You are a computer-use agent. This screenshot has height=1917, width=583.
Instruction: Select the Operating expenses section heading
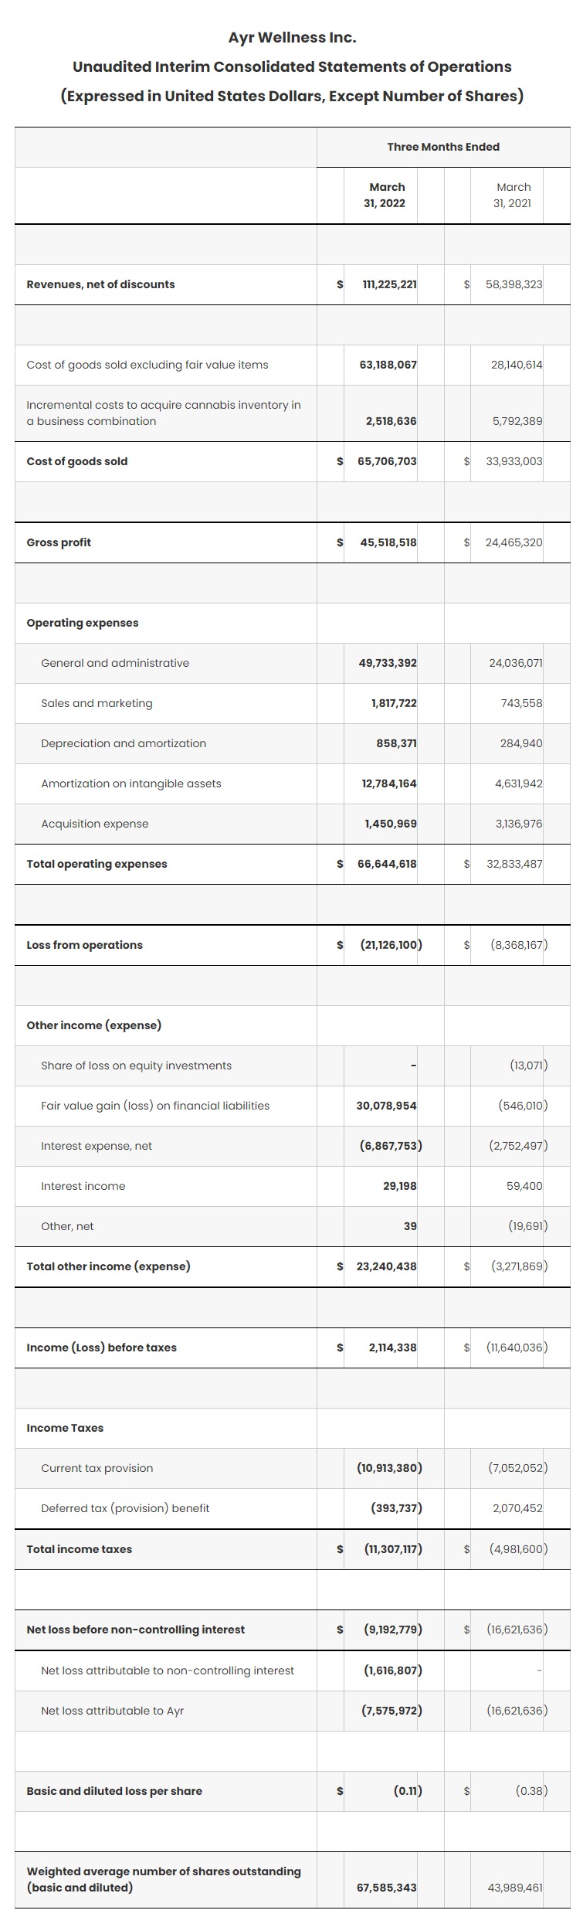click(x=83, y=623)
